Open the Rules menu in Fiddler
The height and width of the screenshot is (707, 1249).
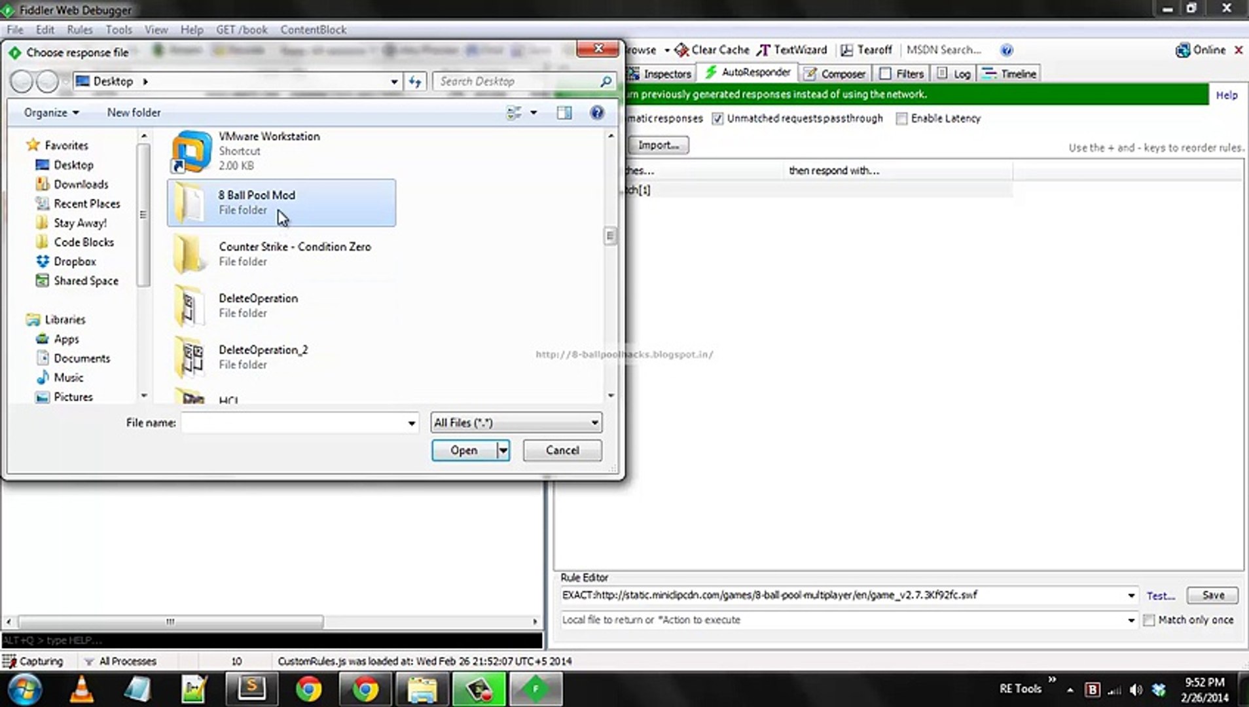80,29
